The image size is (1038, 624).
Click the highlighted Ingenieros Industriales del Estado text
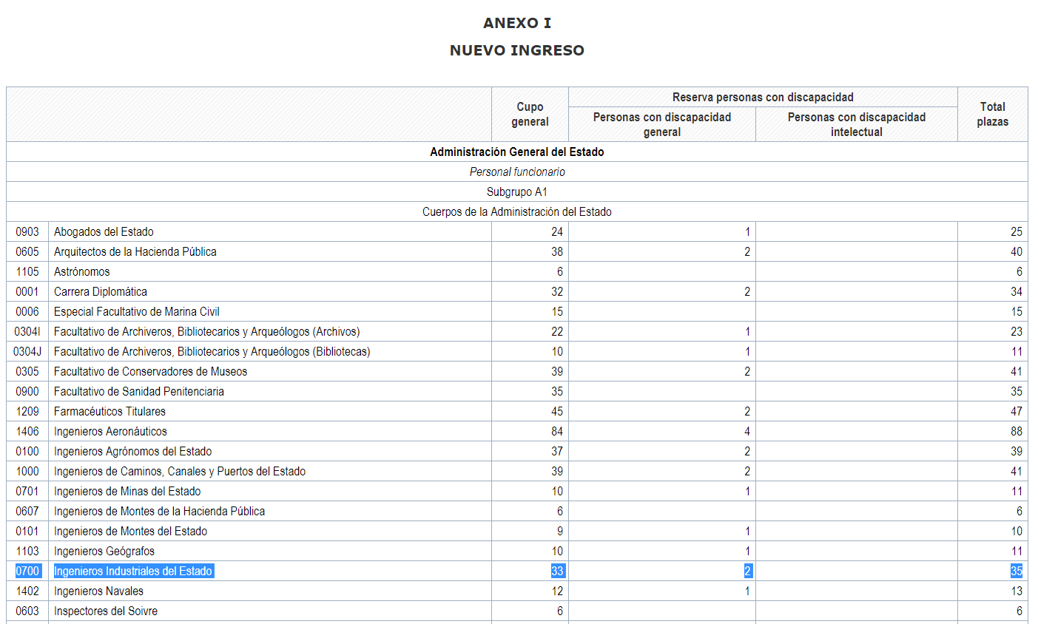133,572
